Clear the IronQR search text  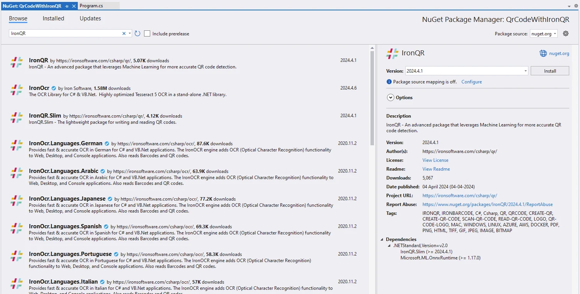124,33
